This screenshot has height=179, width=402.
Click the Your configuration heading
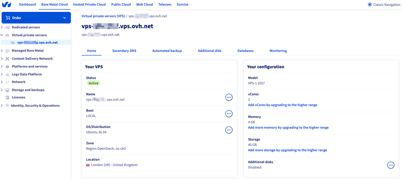[266, 67]
